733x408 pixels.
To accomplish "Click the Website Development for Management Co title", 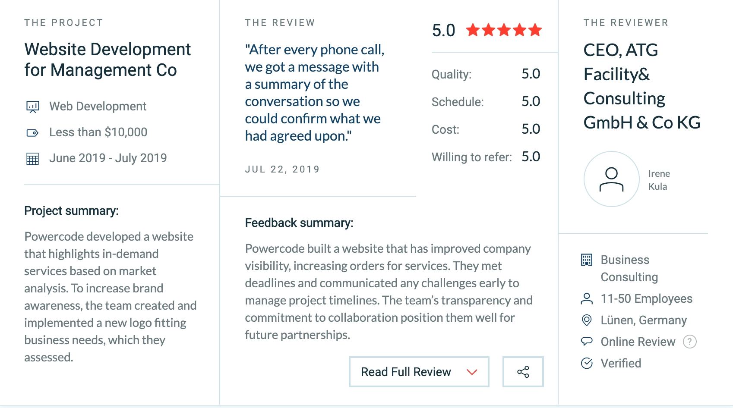I will pyautogui.click(x=107, y=60).
